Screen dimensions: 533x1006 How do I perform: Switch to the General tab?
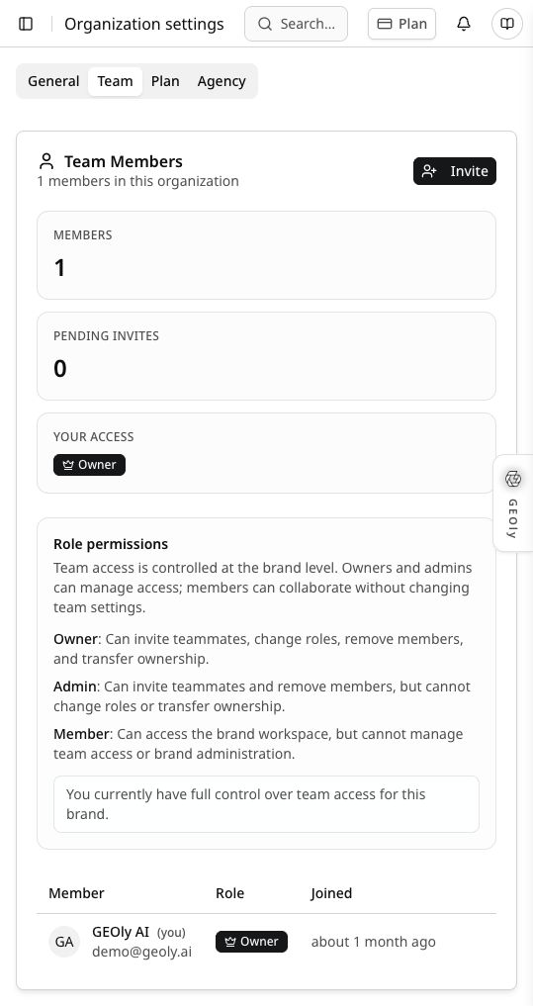53,81
